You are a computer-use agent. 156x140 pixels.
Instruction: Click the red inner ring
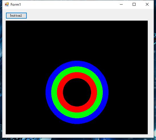click(x=60, y=92)
